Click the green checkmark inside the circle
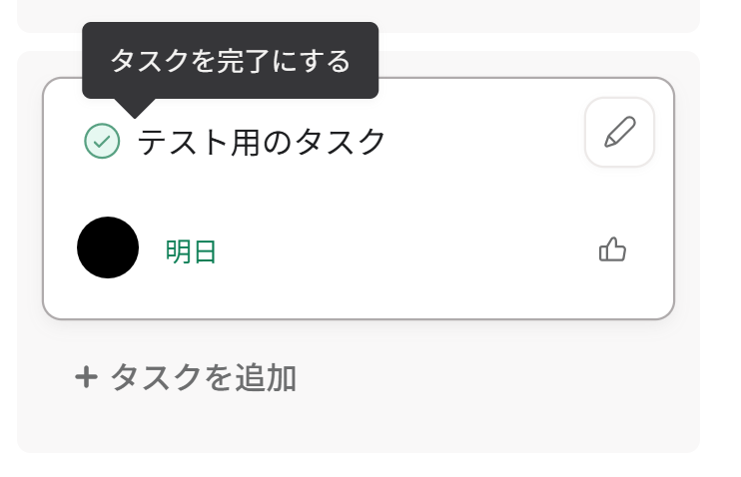Viewport: 741px width, 477px height. click(102, 141)
